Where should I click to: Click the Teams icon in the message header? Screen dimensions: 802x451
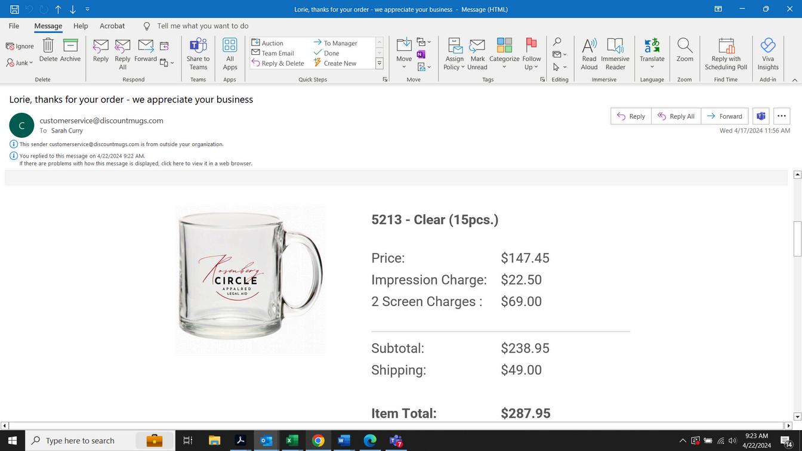[x=761, y=116]
